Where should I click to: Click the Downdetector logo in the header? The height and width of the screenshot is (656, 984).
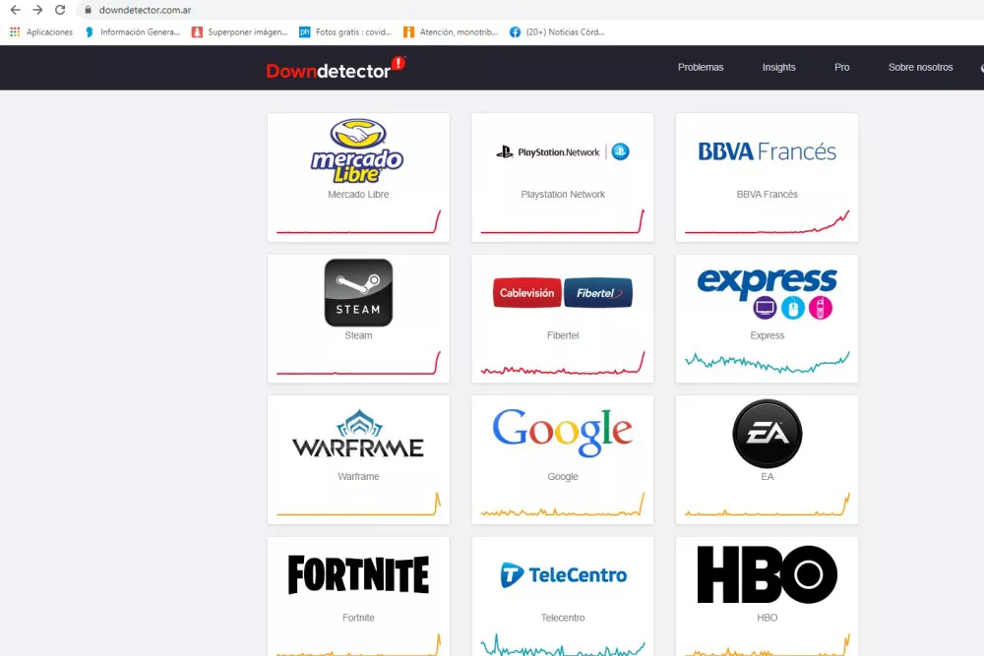(336, 68)
